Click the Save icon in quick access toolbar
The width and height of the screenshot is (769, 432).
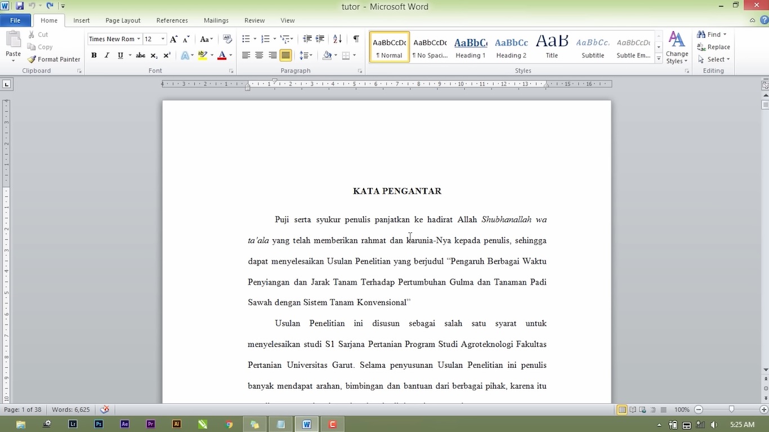(x=20, y=6)
